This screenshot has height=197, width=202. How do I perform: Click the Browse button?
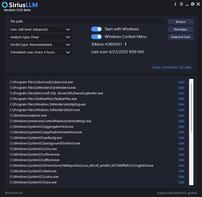(x=181, y=22)
